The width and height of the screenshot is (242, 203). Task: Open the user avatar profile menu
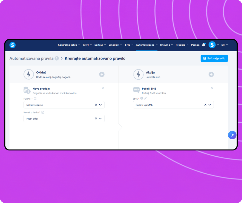tap(212, 45)
